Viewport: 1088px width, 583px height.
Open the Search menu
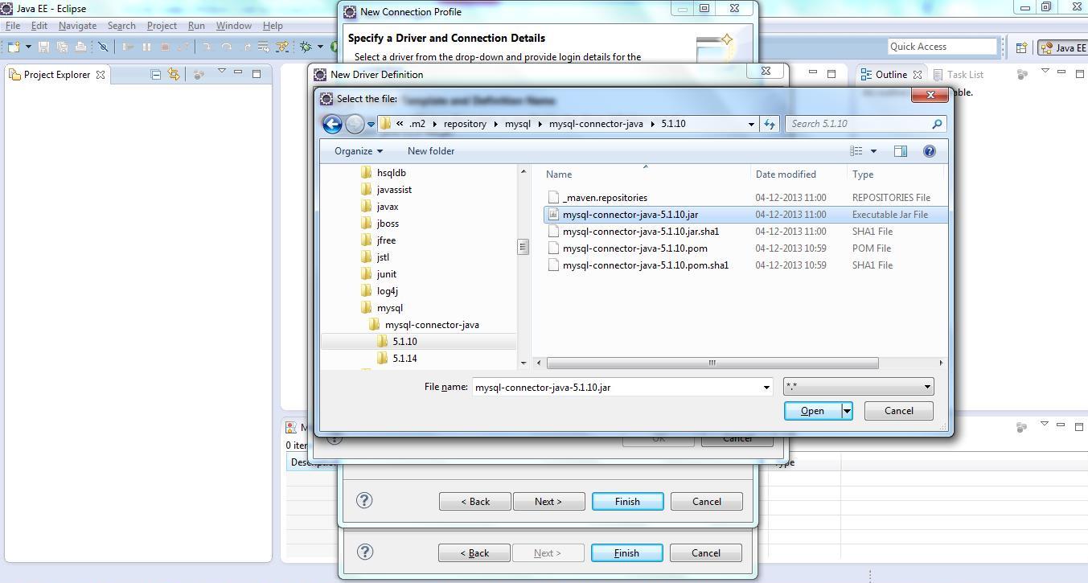(121, 26)
